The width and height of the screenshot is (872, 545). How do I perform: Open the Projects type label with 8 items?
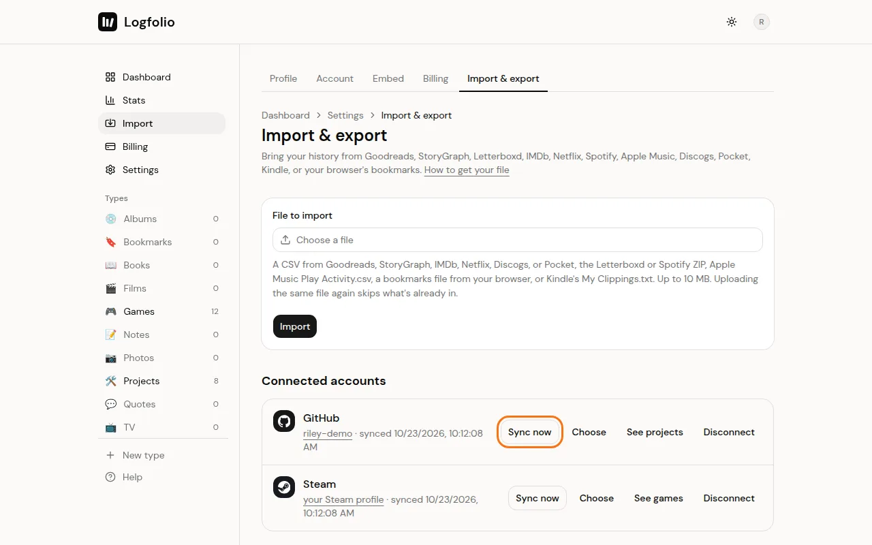click(142, 381)
